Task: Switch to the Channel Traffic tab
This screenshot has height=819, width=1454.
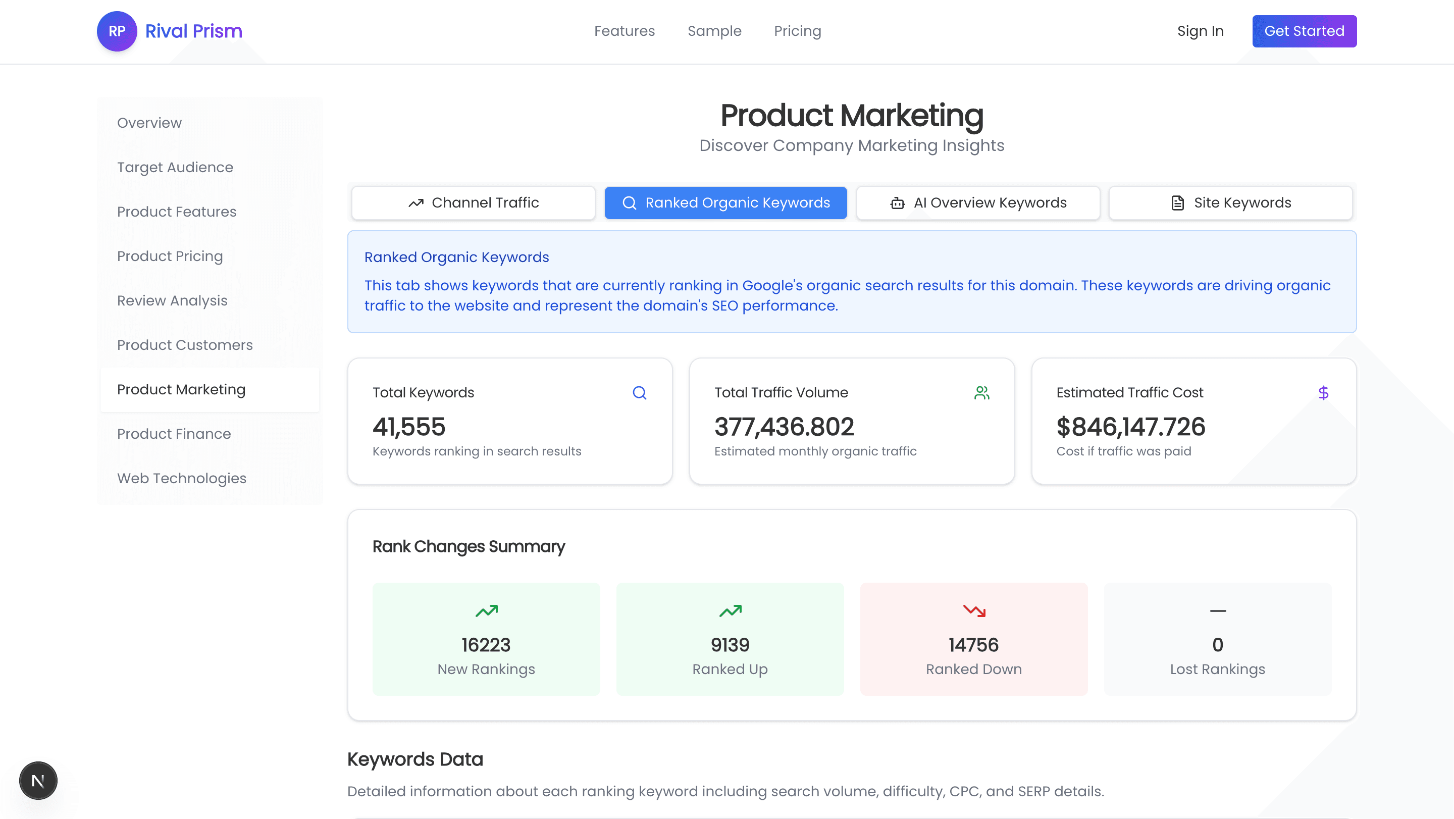Action: 473,202
